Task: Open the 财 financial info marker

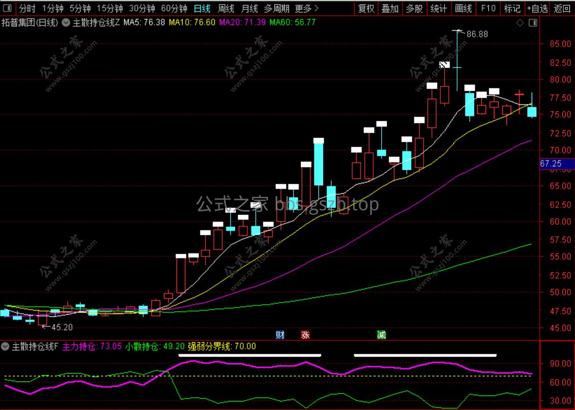Action: pyautogui.click(x=280, y=335)
